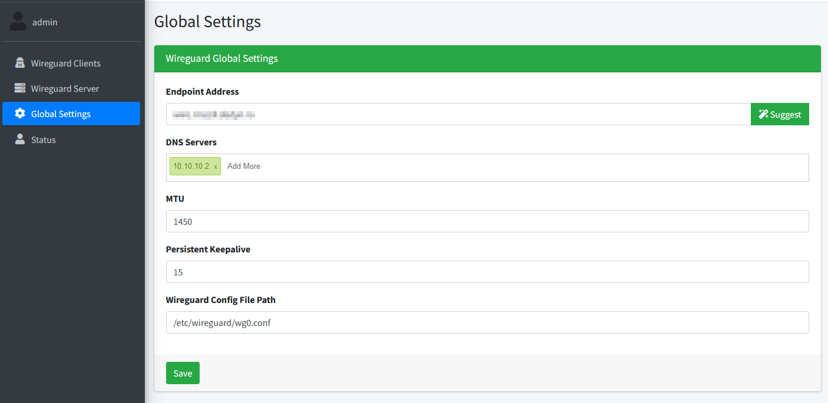Screen dimensions: 828x403
Task: Open the Wireguard Clients page
Action: [71, 63]
